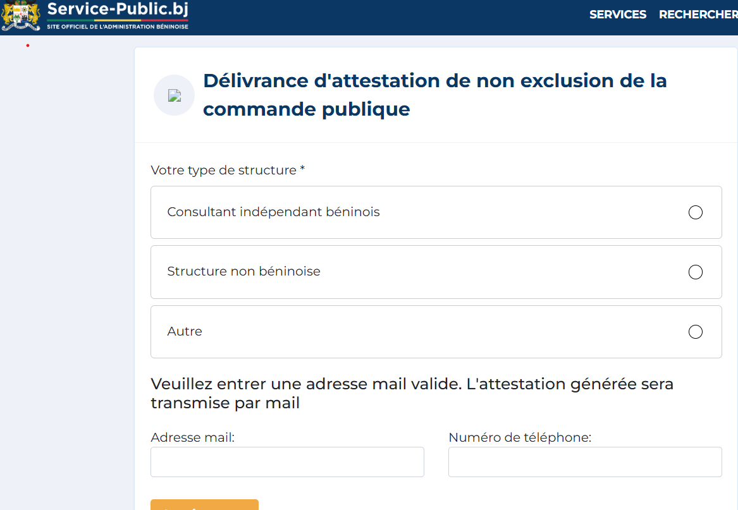
Task: Click the small red dot under the header
Action: click(28, 46)
